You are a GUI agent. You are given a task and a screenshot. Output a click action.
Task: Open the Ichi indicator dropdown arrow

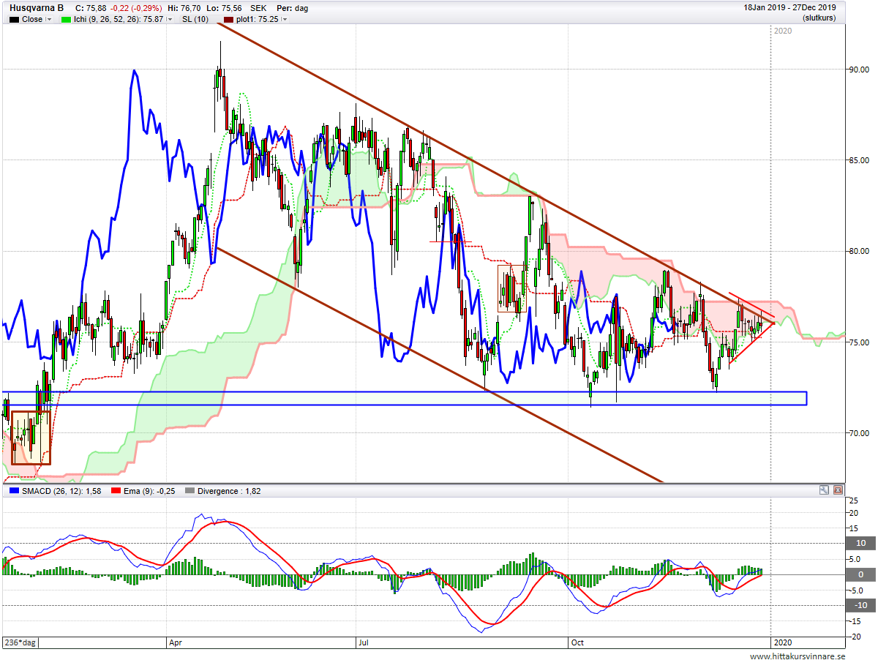point(170,20)
